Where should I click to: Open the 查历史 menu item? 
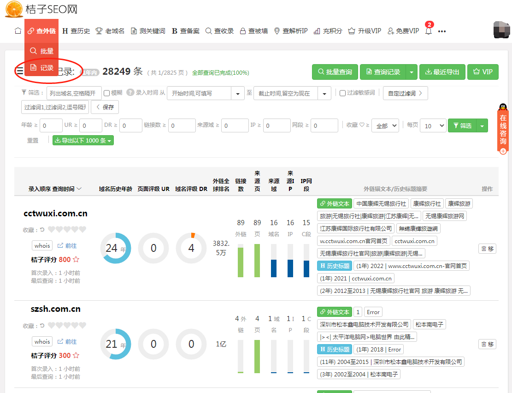pos(76,31)
